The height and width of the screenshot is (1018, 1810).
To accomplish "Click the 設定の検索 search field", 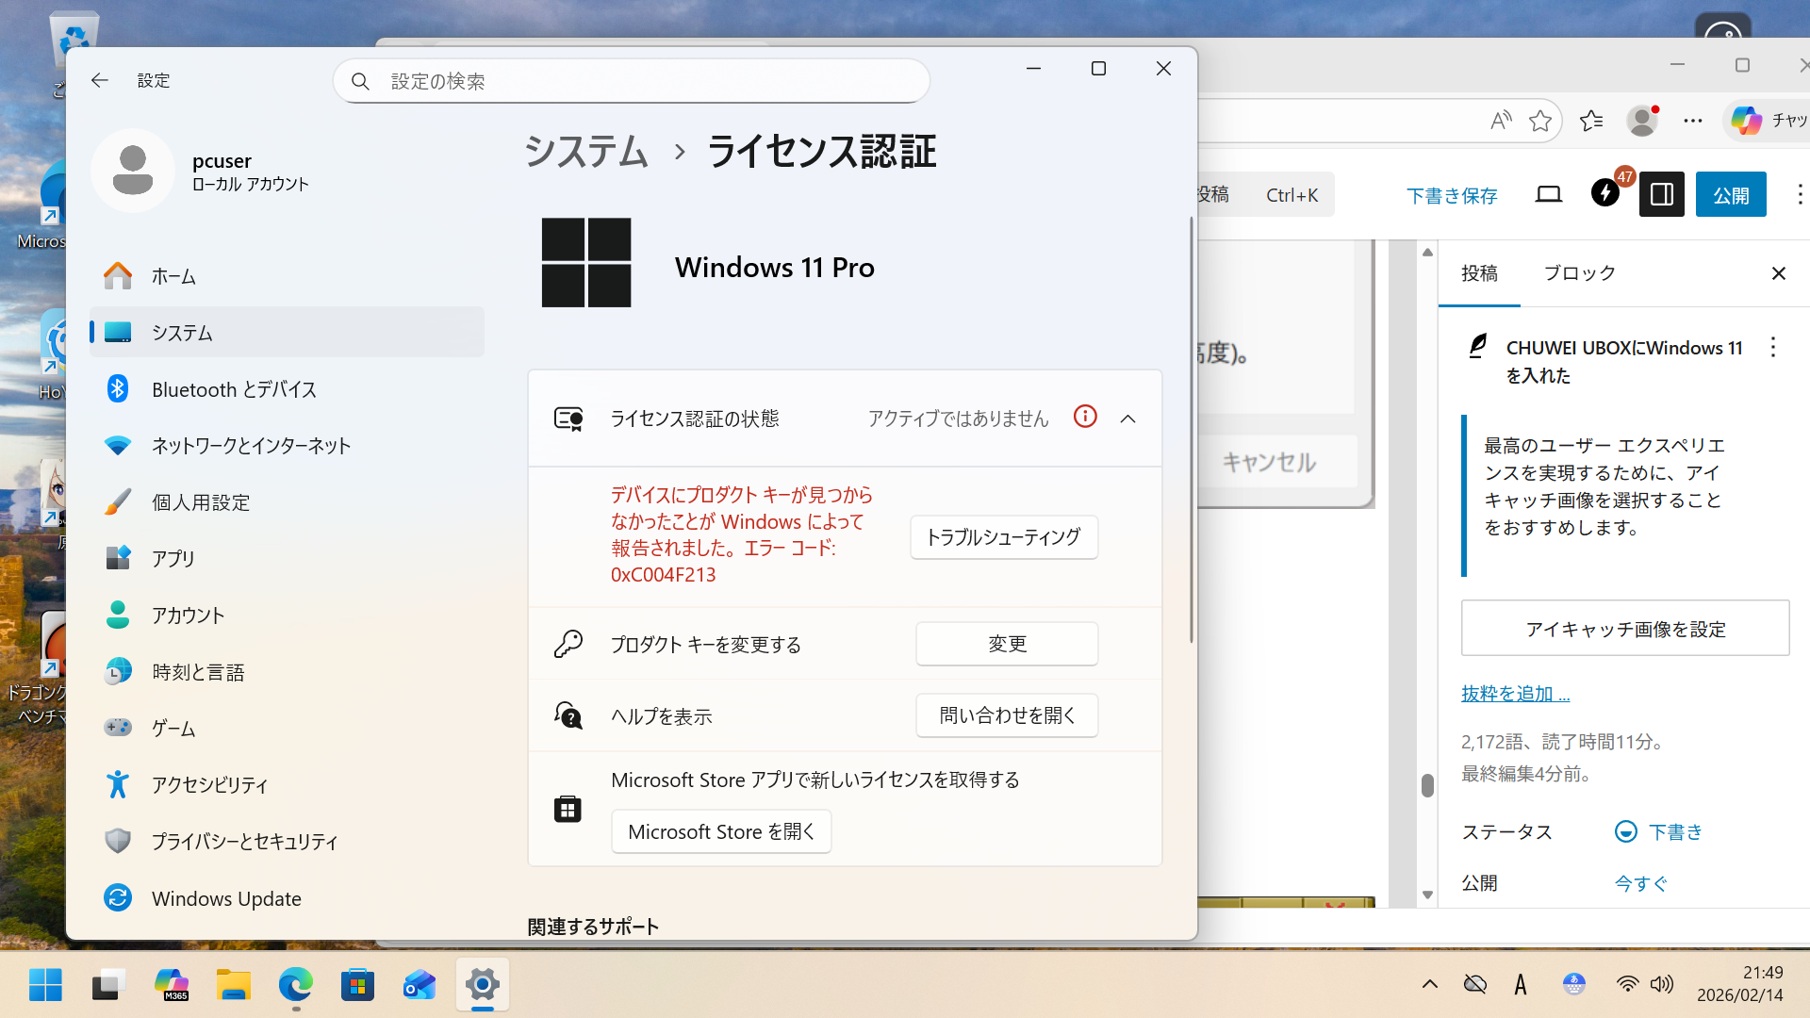I will (x=632, y=81).
